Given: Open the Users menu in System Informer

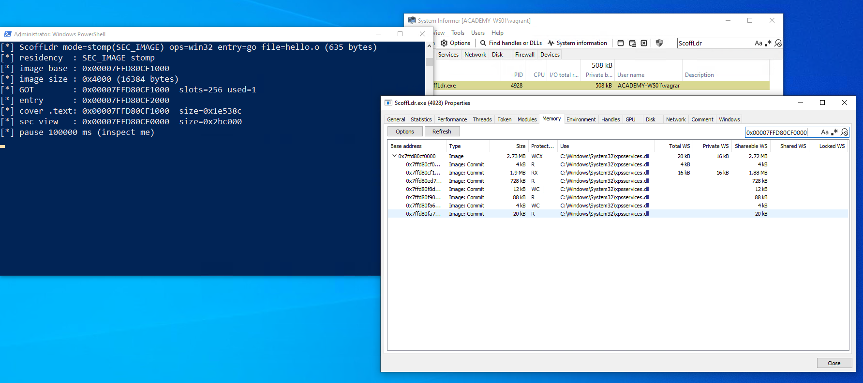Looking at the screenshot, I should coord(478,33).
